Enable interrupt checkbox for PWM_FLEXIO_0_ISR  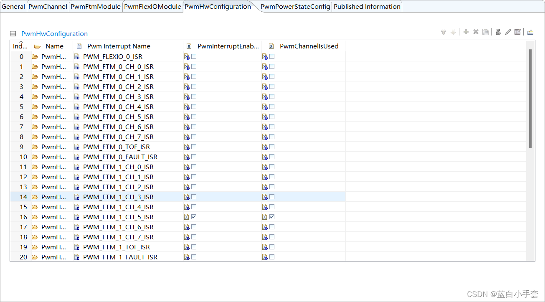pos(194,56)
